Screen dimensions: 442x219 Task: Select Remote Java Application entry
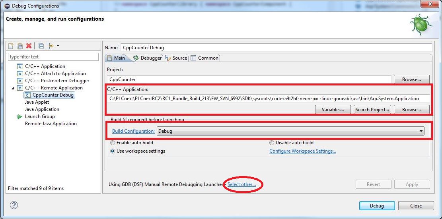click(51, 124)
